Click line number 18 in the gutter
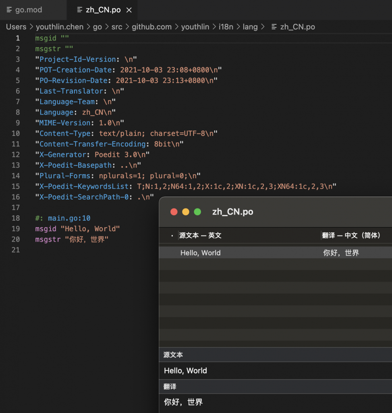The width and height of the screenshot is (392, 413). (x=16, y=218)
